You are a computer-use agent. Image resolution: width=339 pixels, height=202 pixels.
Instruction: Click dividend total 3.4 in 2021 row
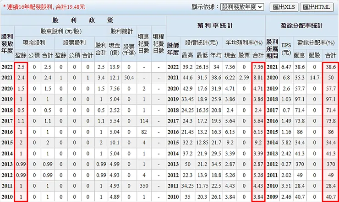click(x=101, y=78)
